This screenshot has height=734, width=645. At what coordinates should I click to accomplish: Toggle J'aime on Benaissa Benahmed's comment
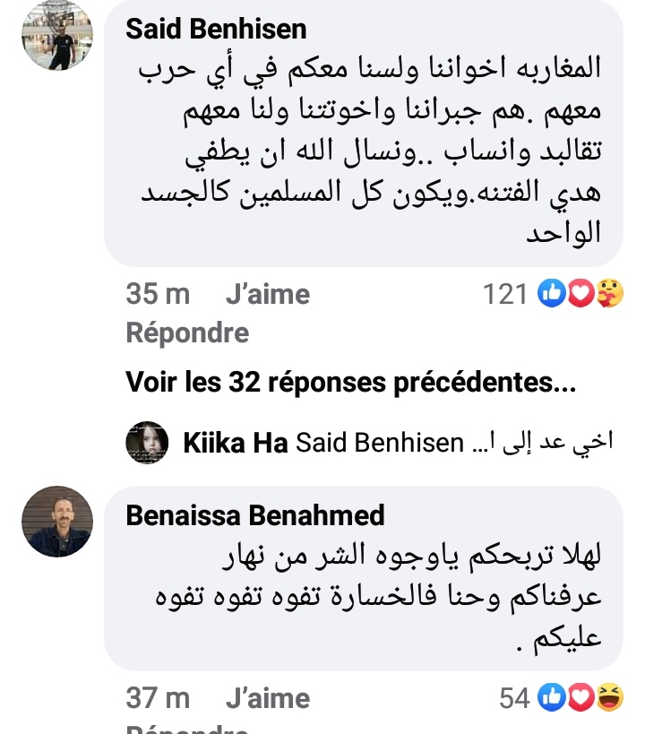click(268, 698)
